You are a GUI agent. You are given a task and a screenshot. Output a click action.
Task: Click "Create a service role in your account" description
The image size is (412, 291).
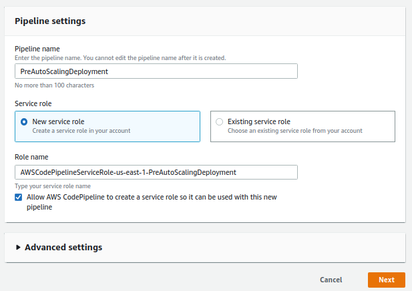pos(81,131)
